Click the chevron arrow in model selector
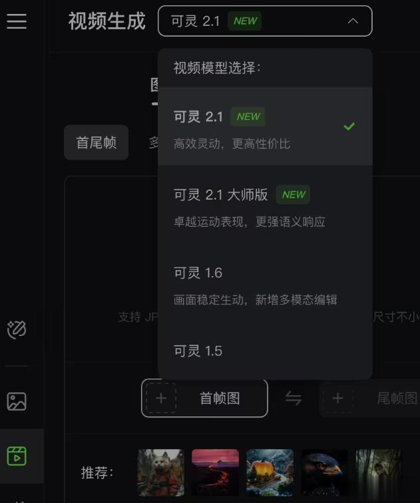 353,21
